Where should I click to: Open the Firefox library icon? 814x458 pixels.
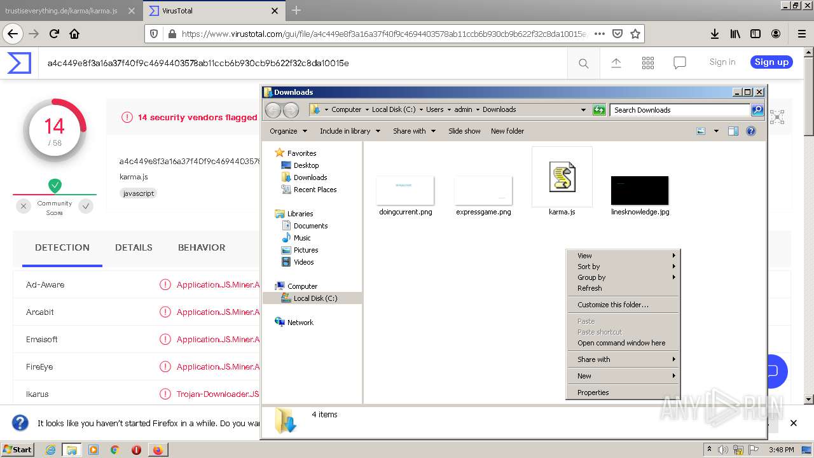[735, 34]
